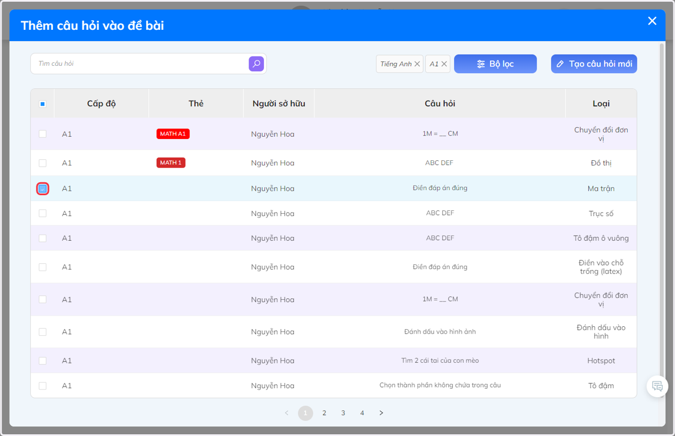Open the chat support bubble icon

(x=657, y=386)
